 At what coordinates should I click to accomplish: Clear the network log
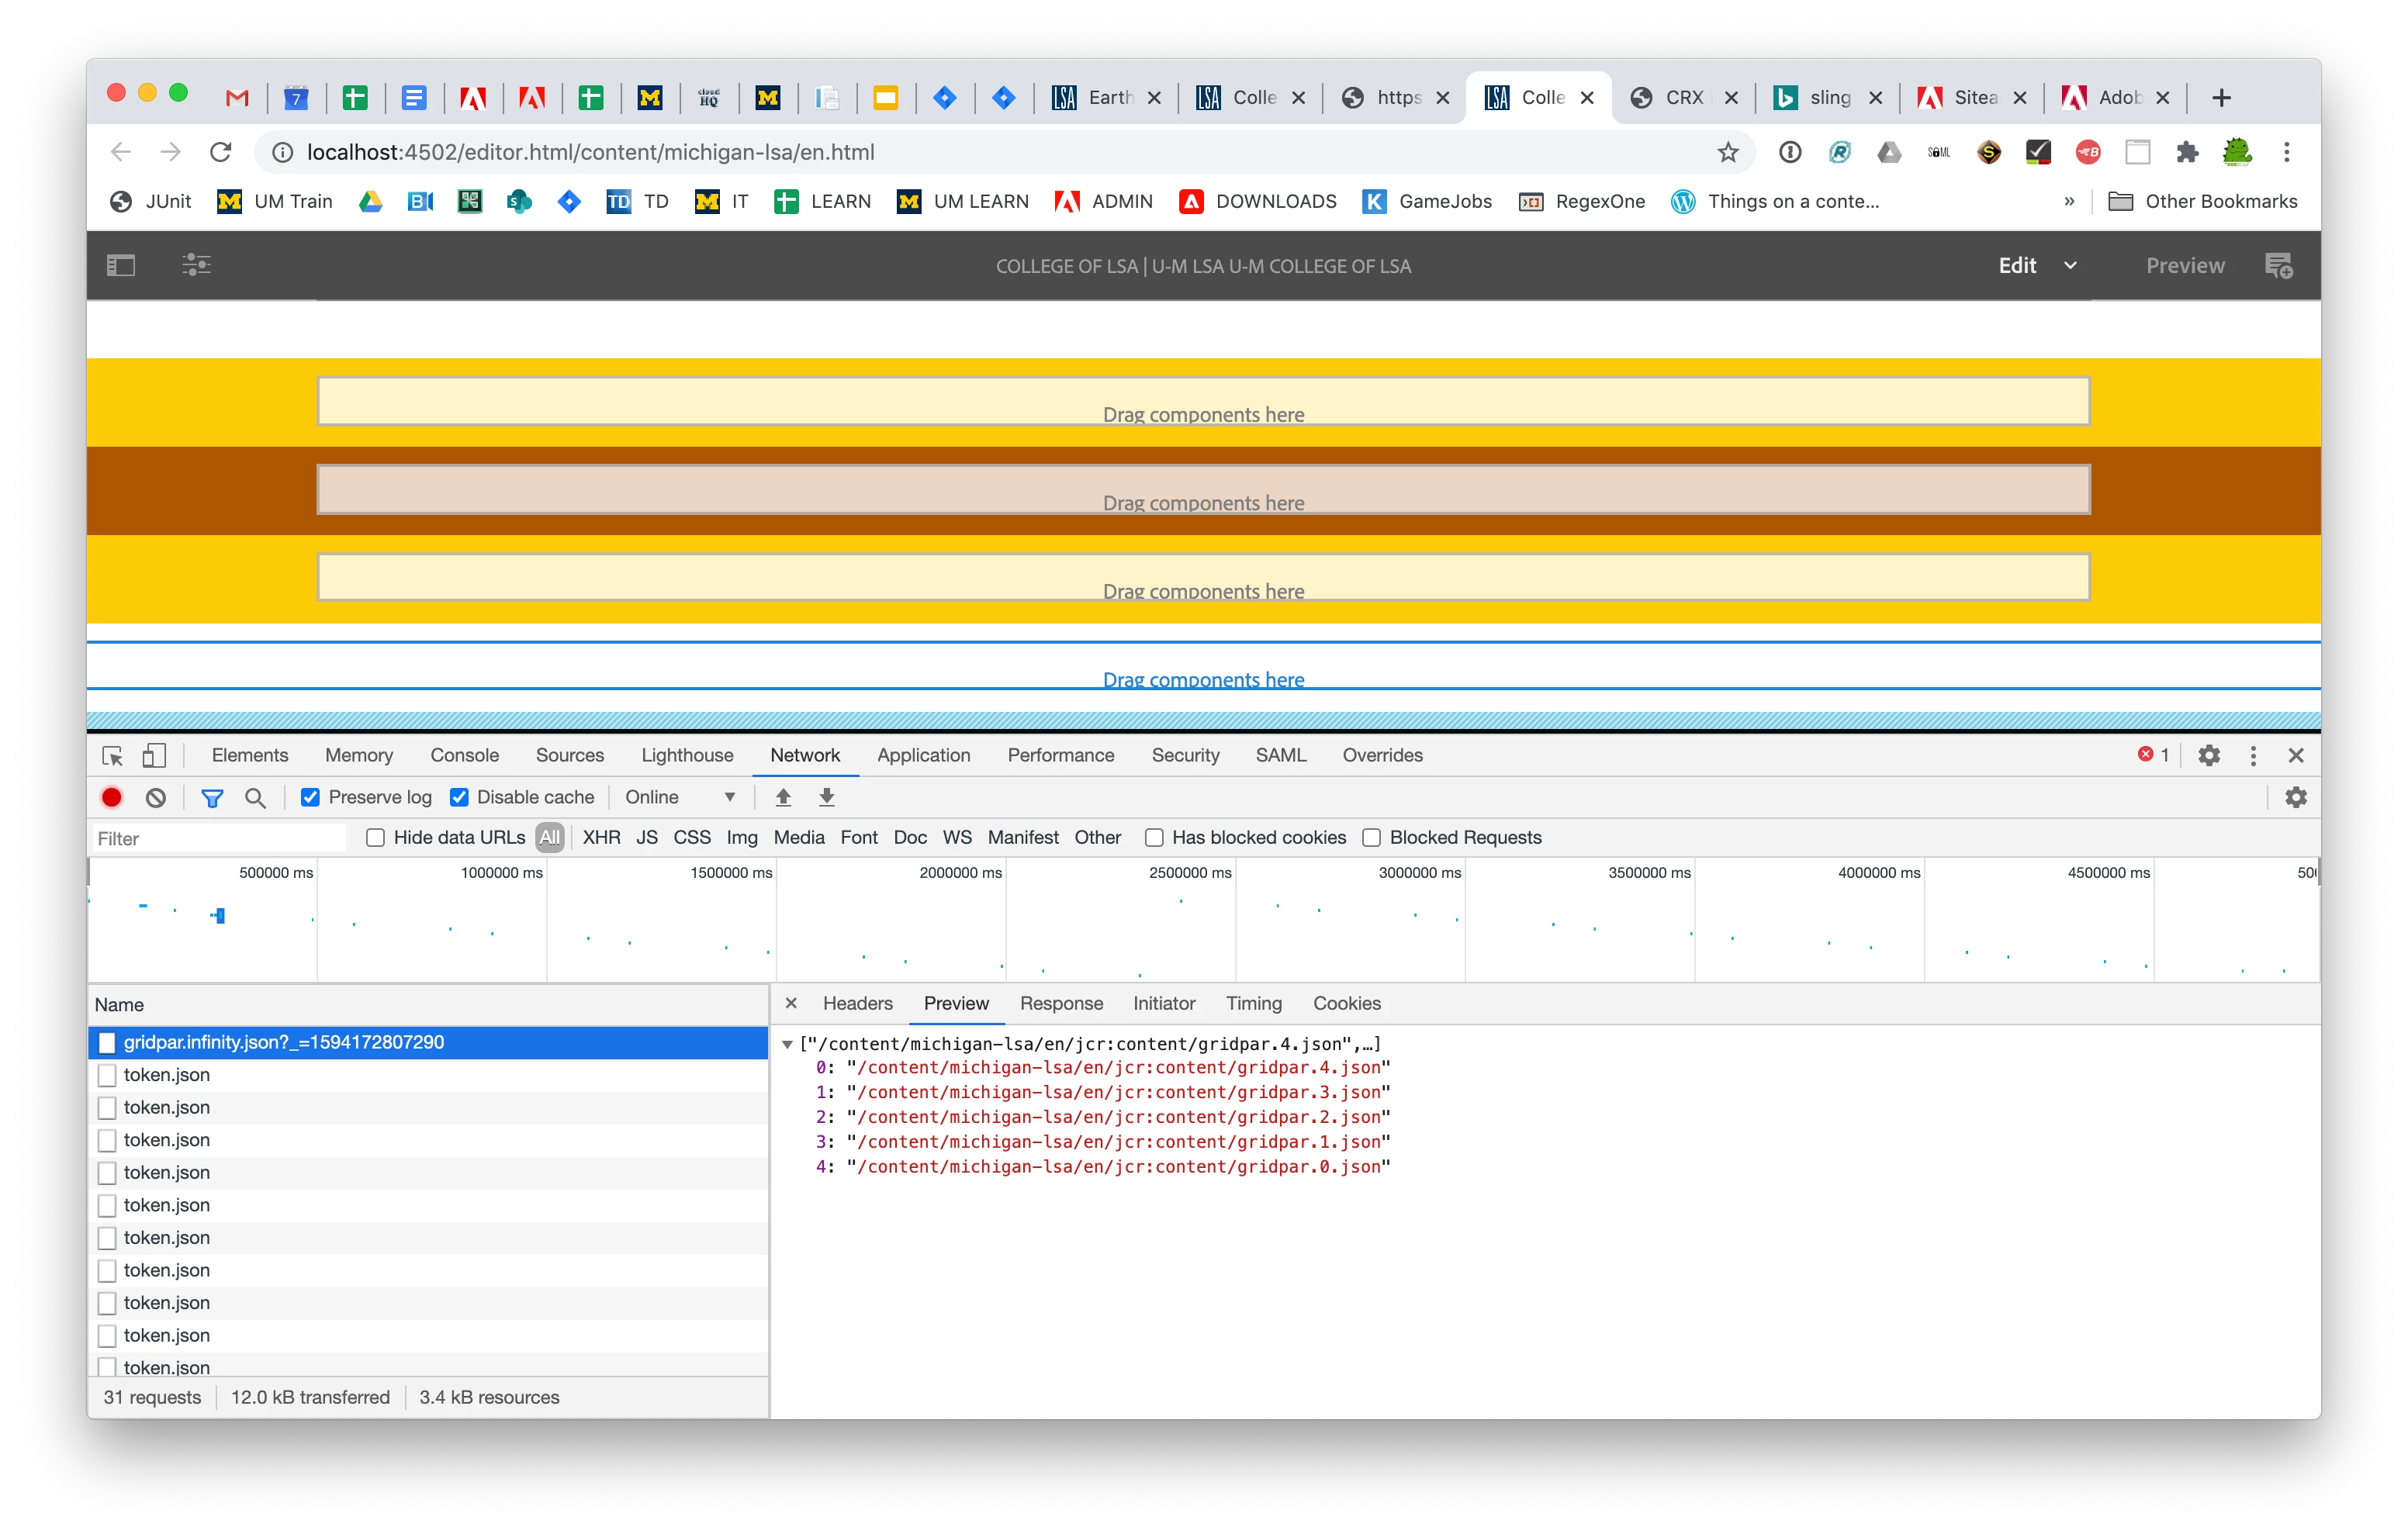(x=156, y=797)
